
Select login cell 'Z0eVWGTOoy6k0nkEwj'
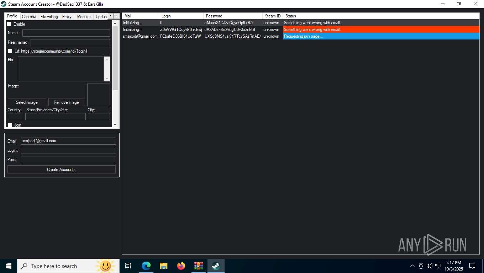(181, 30)
